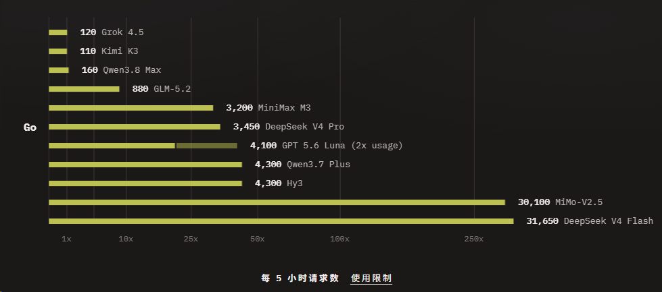
Task: Click the 'Go' plan label
Action: click(30, 127)
